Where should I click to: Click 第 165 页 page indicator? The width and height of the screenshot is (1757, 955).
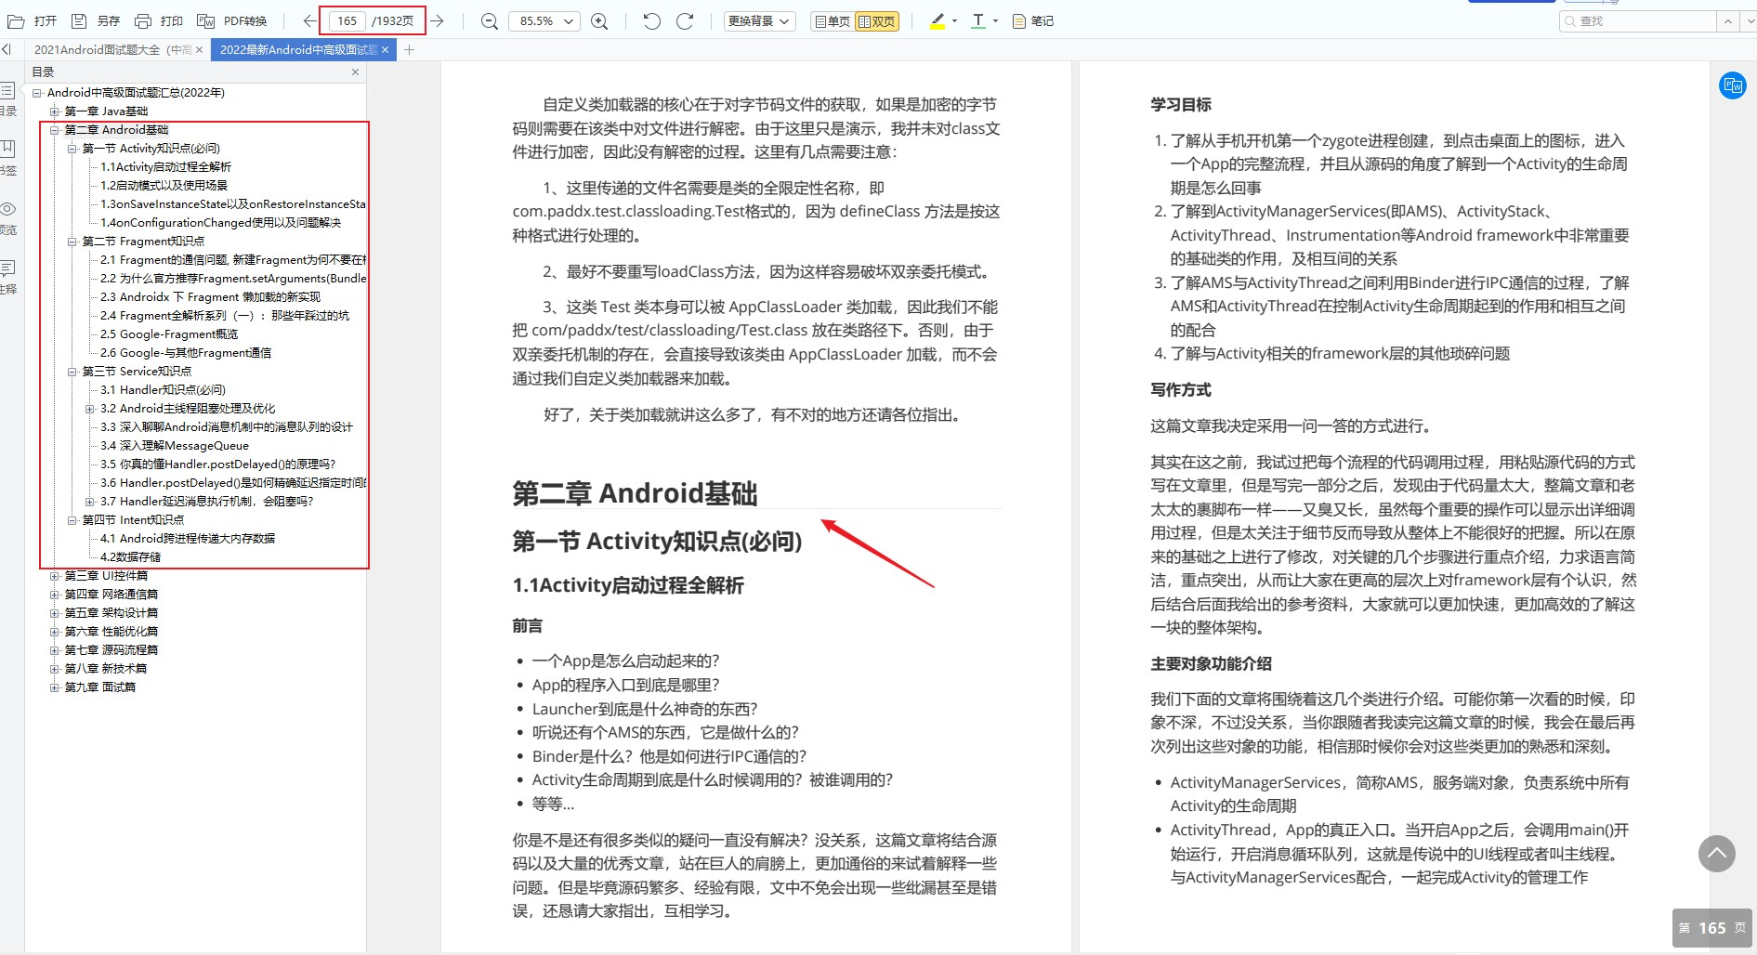[1712, 928]
